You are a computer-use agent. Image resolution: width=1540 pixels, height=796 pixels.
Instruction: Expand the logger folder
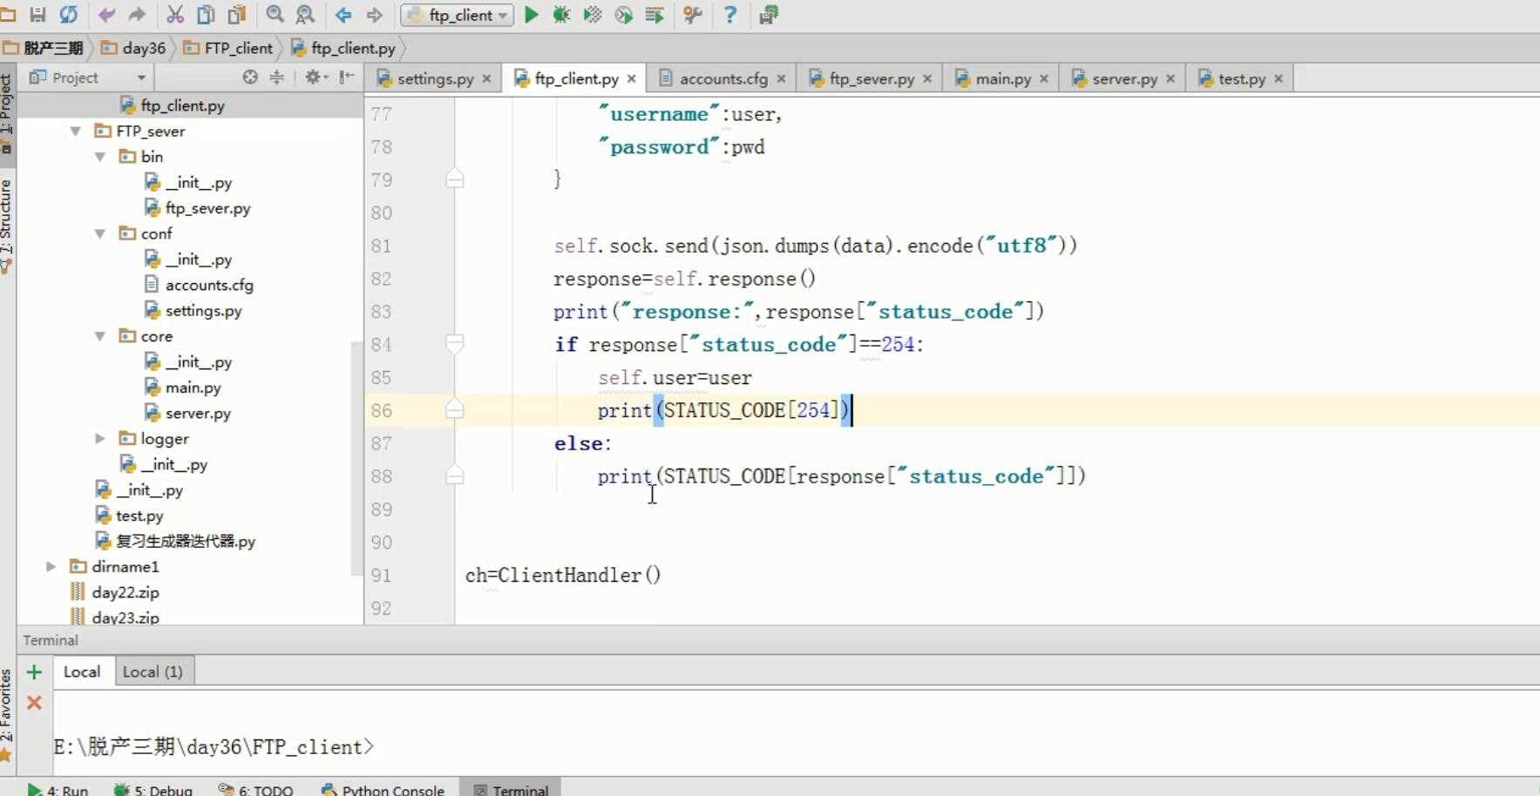100,439
